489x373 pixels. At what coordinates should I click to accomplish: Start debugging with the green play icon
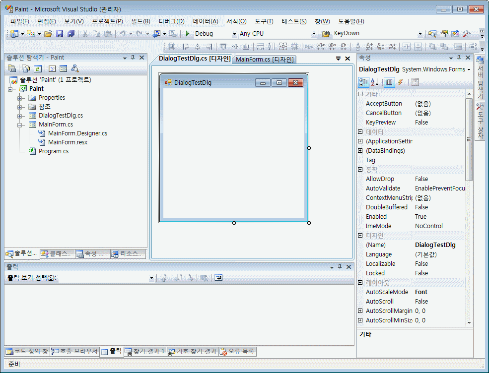click(x=188, y=33)
